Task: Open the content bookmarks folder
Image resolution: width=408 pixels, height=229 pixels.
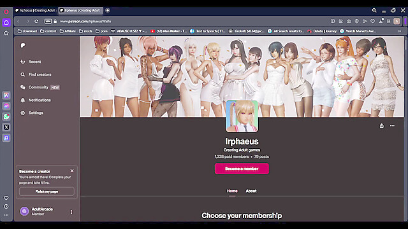Action: tap(48, 31)
